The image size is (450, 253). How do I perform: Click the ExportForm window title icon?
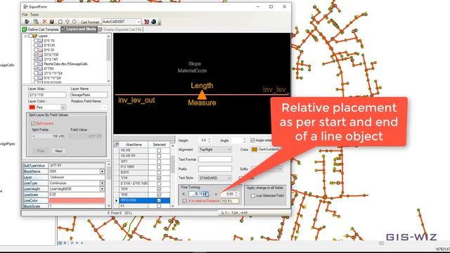(25, 6)
